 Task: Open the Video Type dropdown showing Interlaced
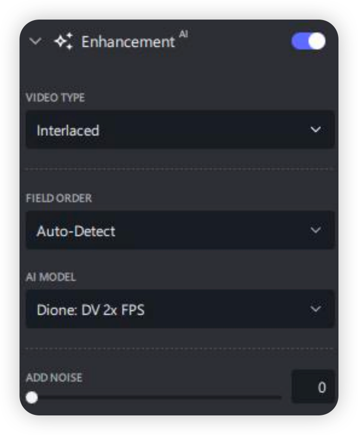click(x=180, y=130)
